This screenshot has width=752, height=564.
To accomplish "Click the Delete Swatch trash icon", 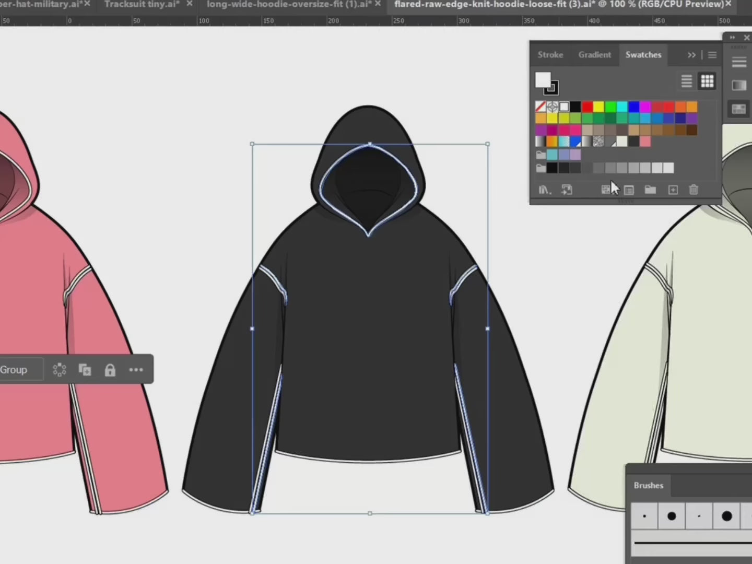I will coord(694,190).
